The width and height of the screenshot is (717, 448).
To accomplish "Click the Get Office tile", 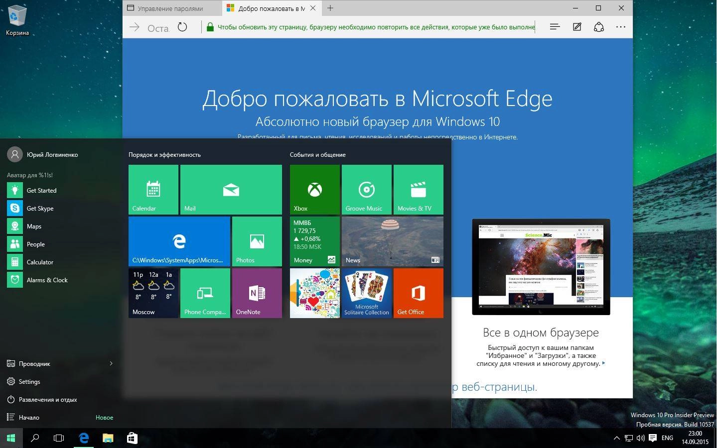I will point(419,293).
